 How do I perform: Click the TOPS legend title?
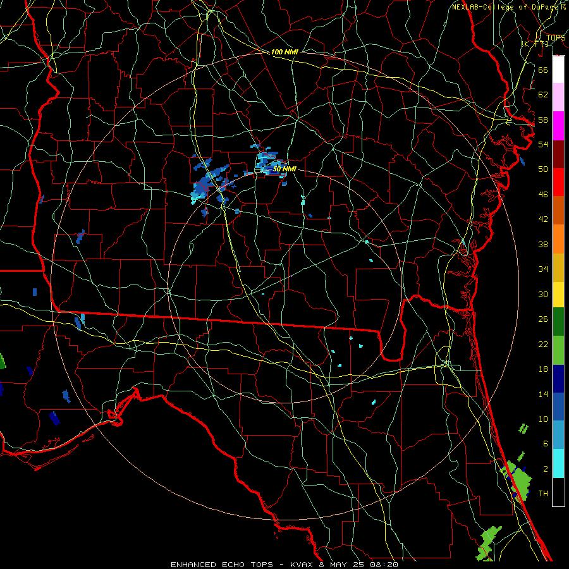[556, 38]
